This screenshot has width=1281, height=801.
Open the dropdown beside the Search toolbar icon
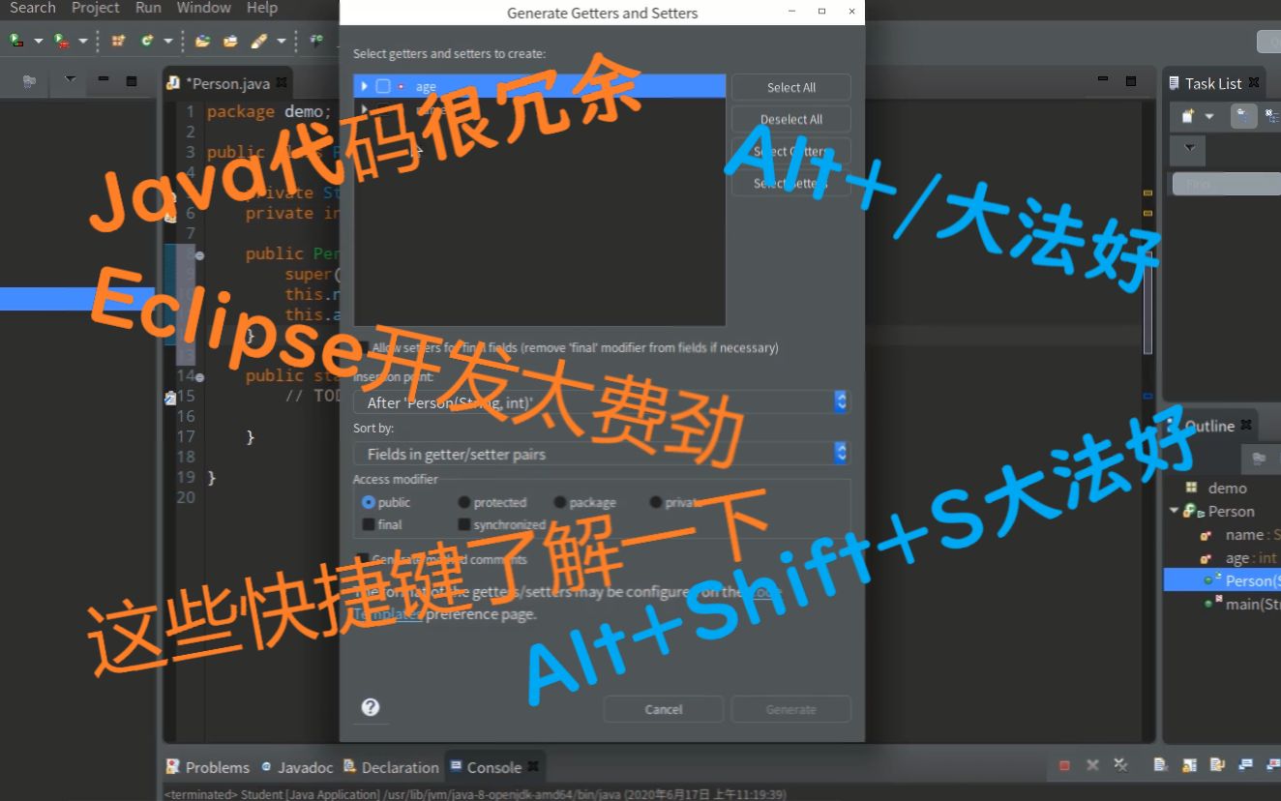pos(282,41)
